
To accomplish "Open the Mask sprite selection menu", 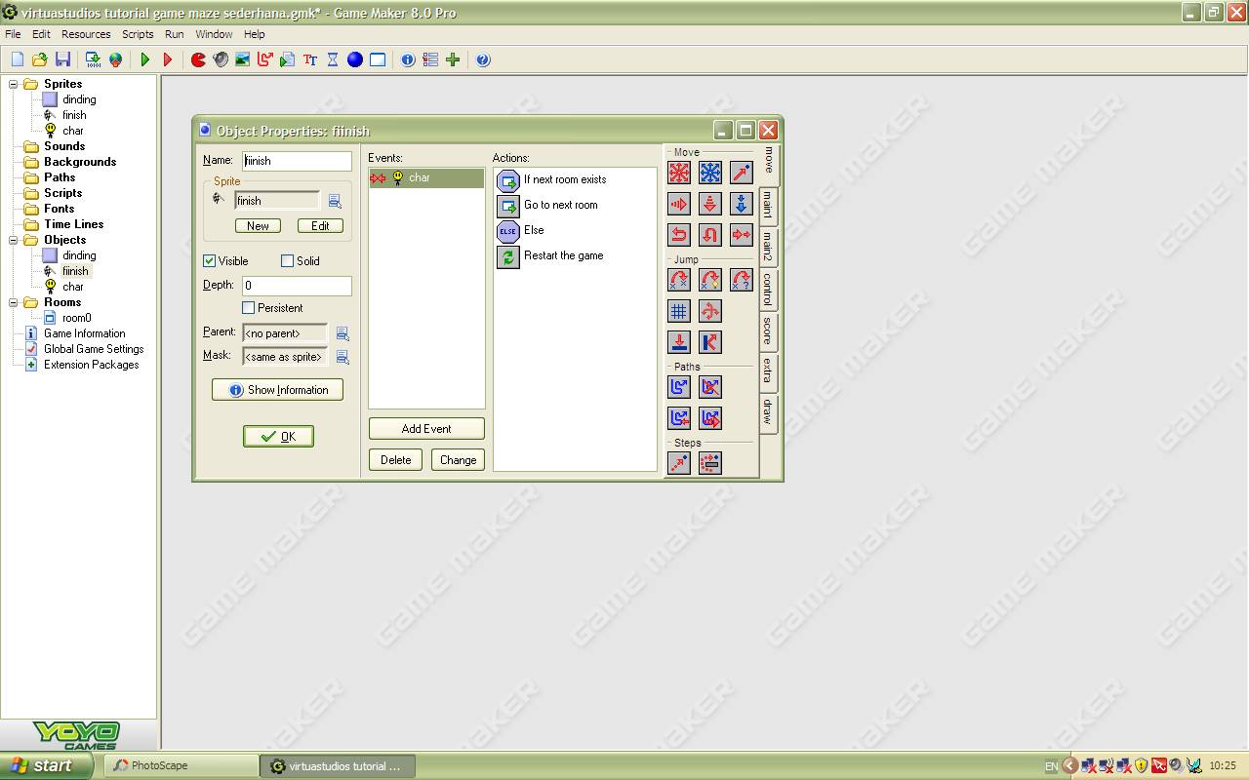I will click(342, 357).
